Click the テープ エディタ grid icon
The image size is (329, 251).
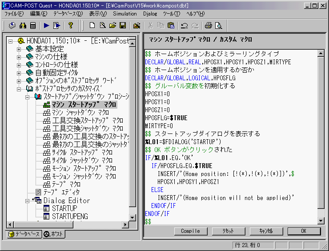[38, 192]
